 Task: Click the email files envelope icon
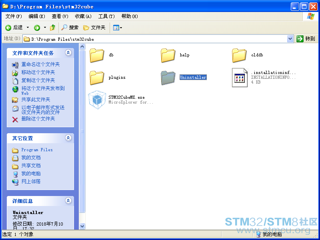pyautogui.click(x=15, y=108)
